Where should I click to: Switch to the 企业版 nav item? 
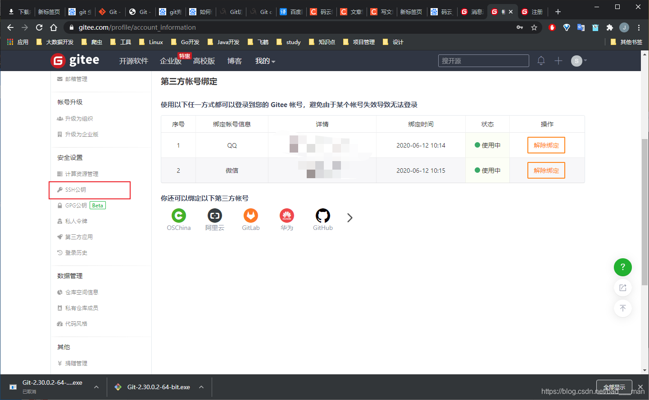(x=170, y=61)
